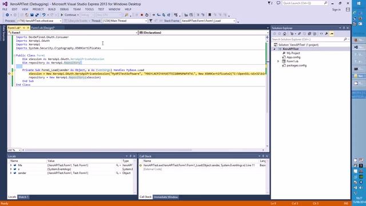Image resolution: width=366 pixels, height=206 pixels.
Task: Stop debugging with the red square icon
Action: (x=142, y=15)
